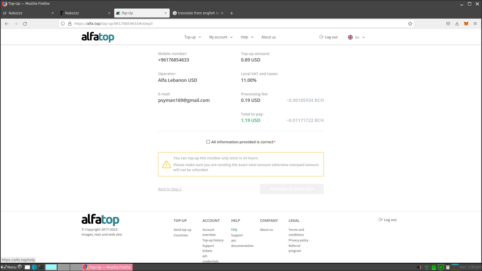Click the UK flag language icon

point(350,37)
